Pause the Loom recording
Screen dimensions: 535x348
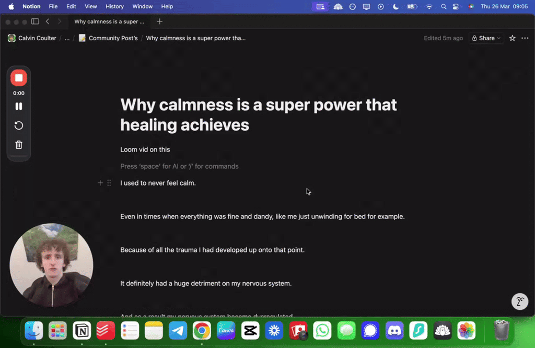pyautogui.click(x=18, y=106)
